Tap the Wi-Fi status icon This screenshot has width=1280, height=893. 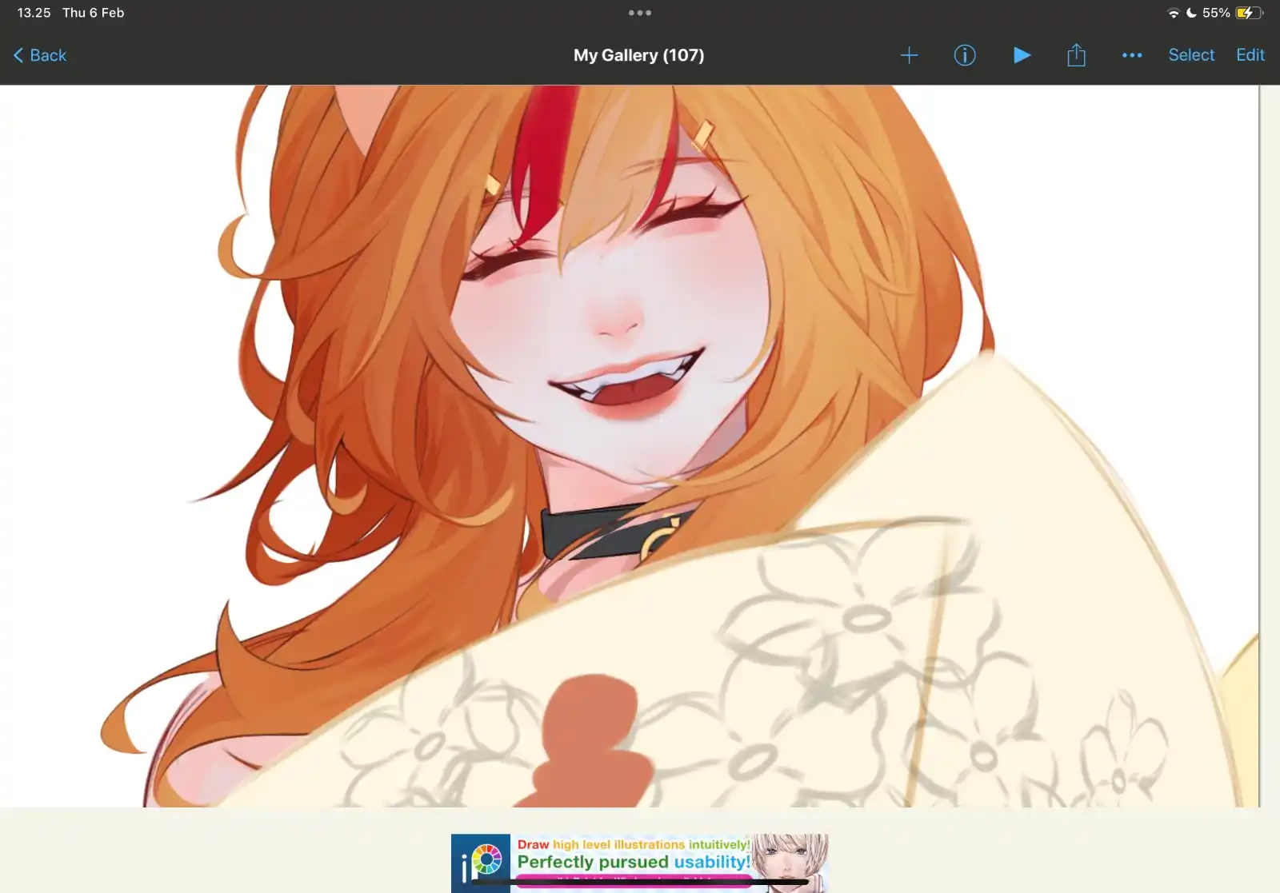1174,13
